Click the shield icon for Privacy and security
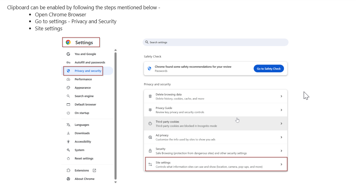This screenshot has width=356, height=187. 68,71
